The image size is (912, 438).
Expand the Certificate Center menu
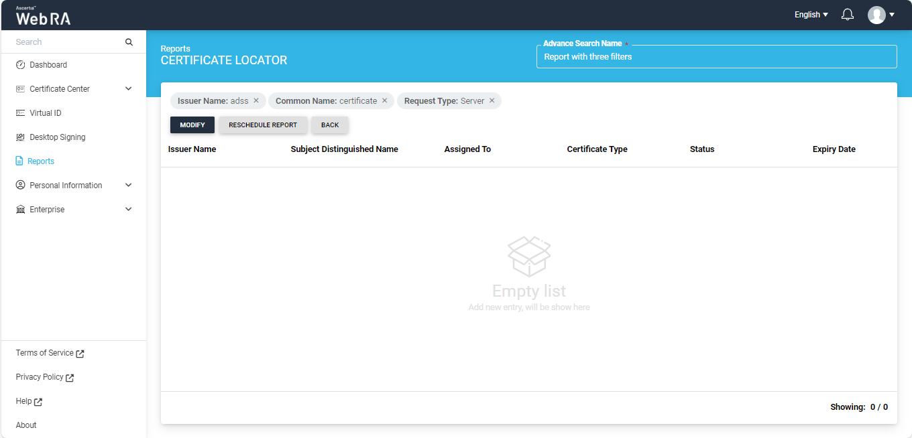(x=129, y=89)
